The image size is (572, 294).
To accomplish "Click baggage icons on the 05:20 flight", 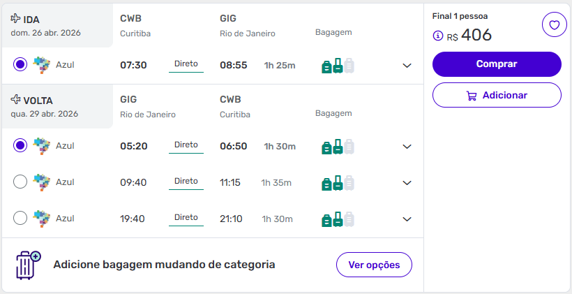I will click(338, 147).
